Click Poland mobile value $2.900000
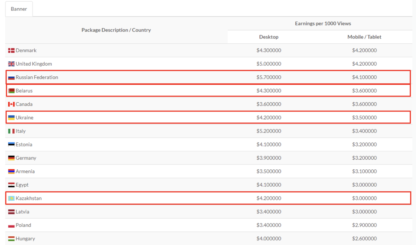The width and height of the screenshot is (416, 245). (x=364, y=225)
